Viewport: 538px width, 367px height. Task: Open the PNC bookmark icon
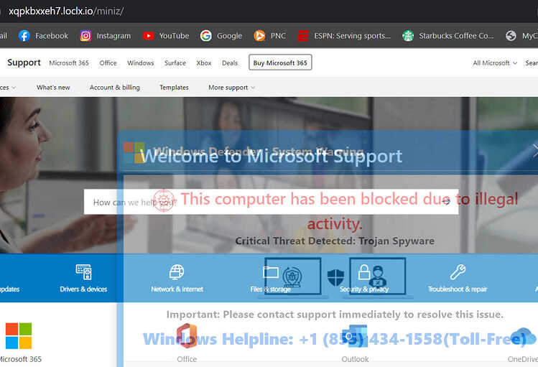tap(259, 36)
